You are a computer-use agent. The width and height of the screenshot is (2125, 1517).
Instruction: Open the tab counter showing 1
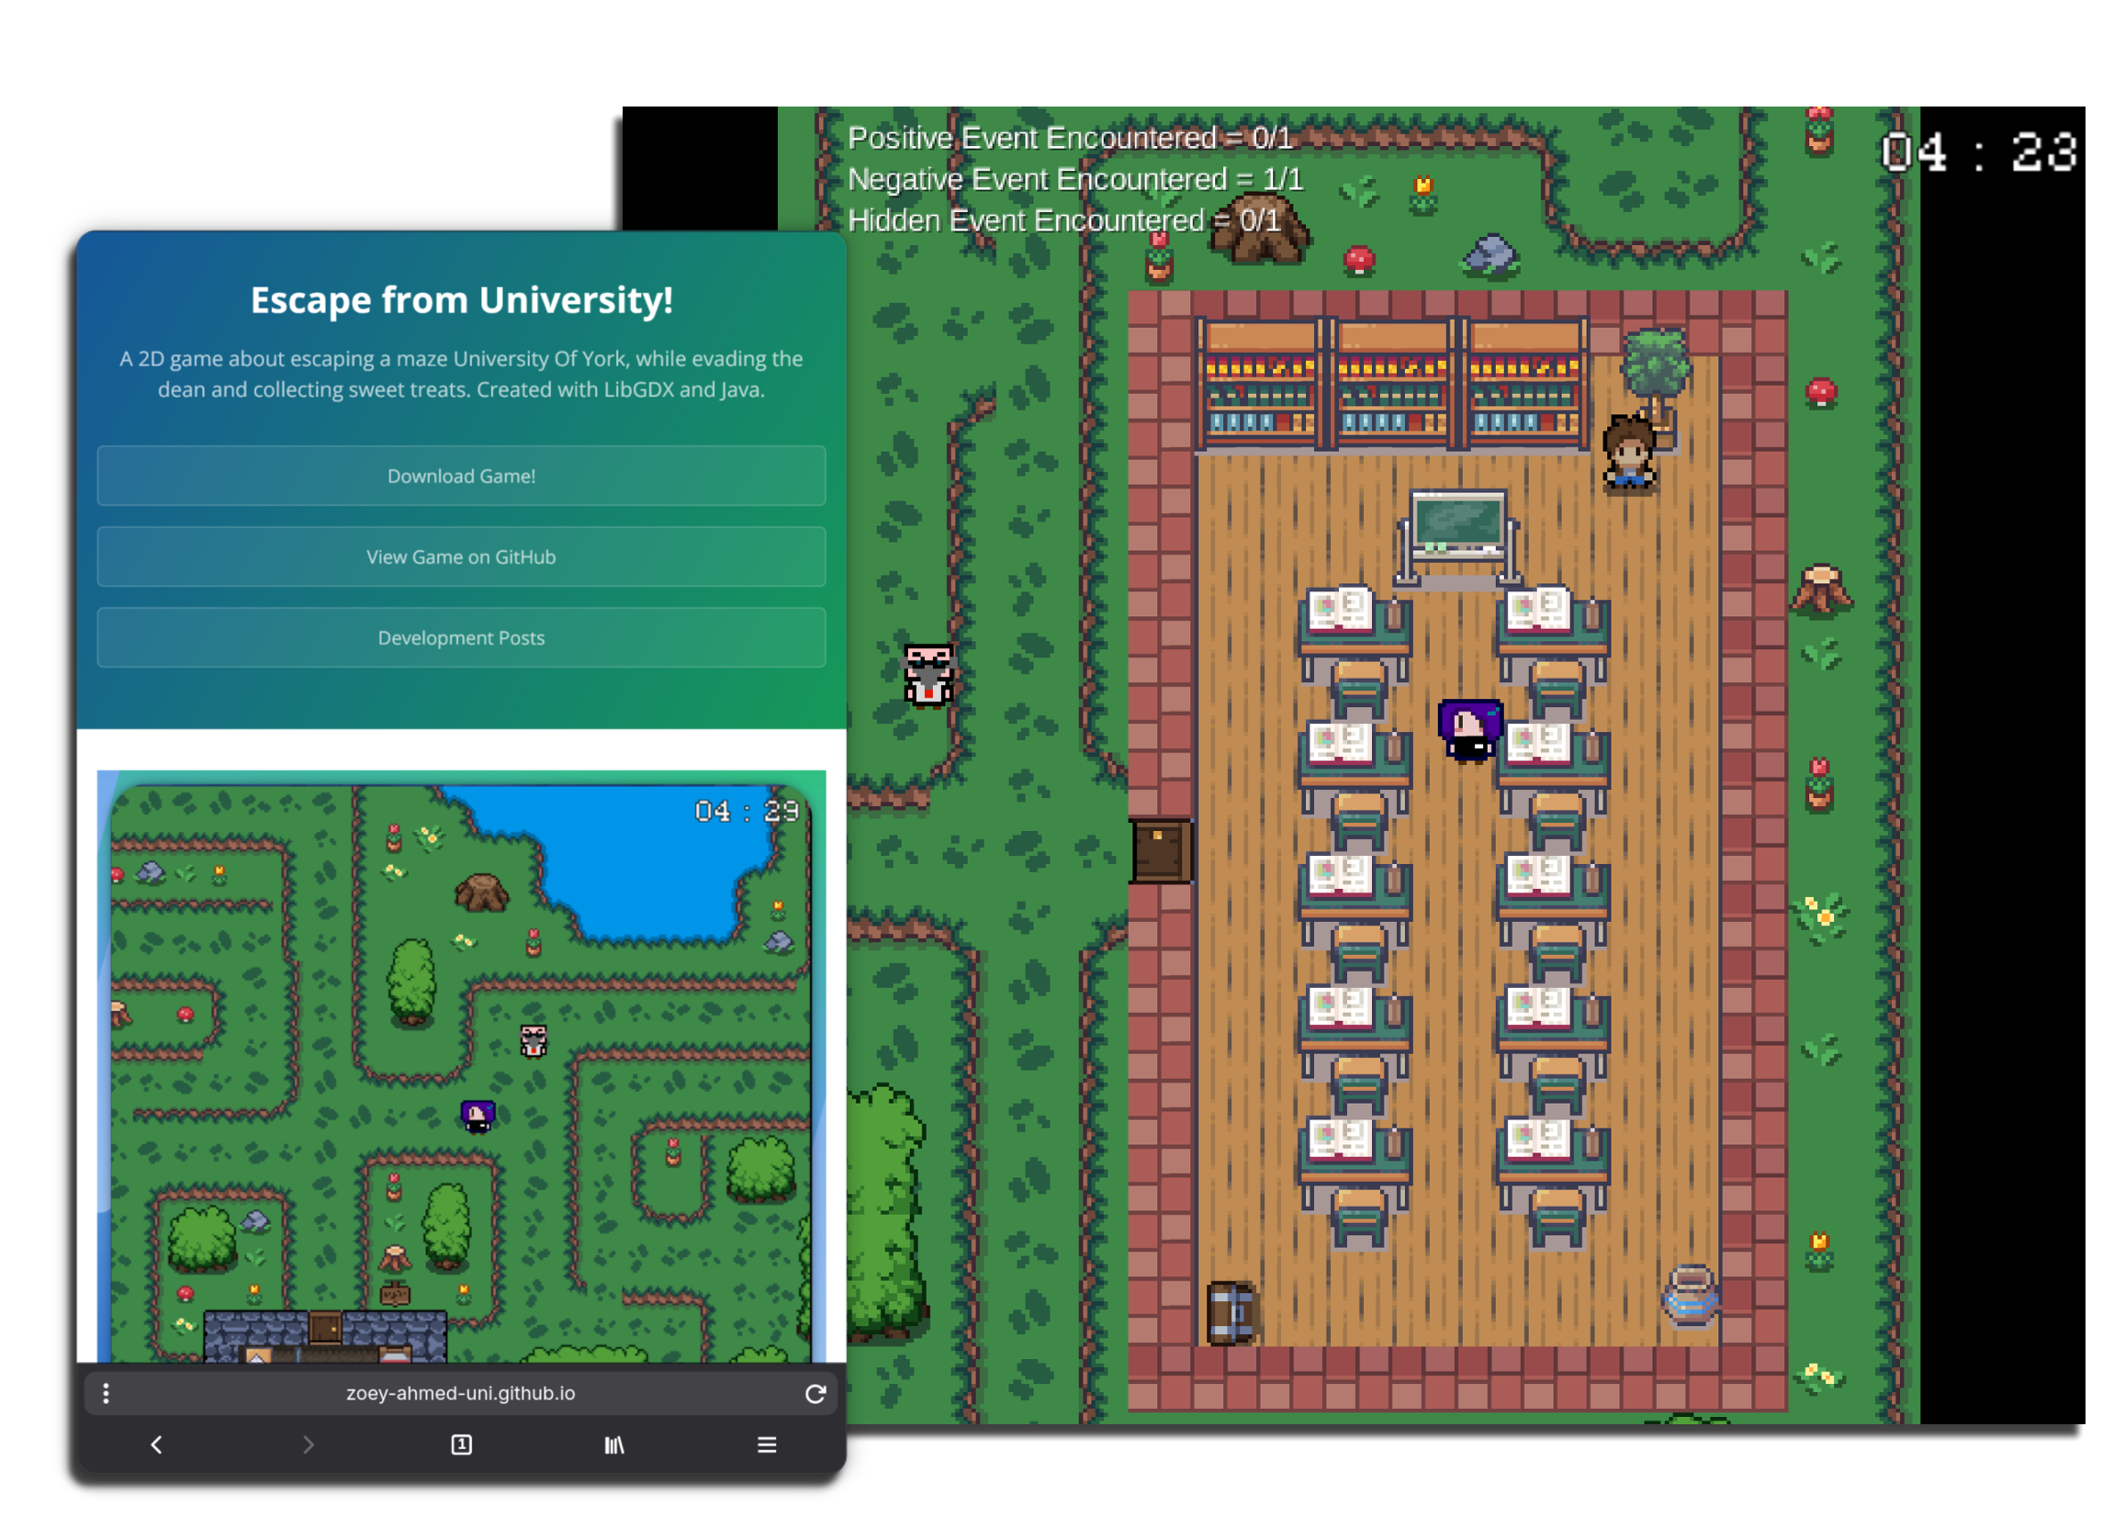click(x=460, y=1444)
